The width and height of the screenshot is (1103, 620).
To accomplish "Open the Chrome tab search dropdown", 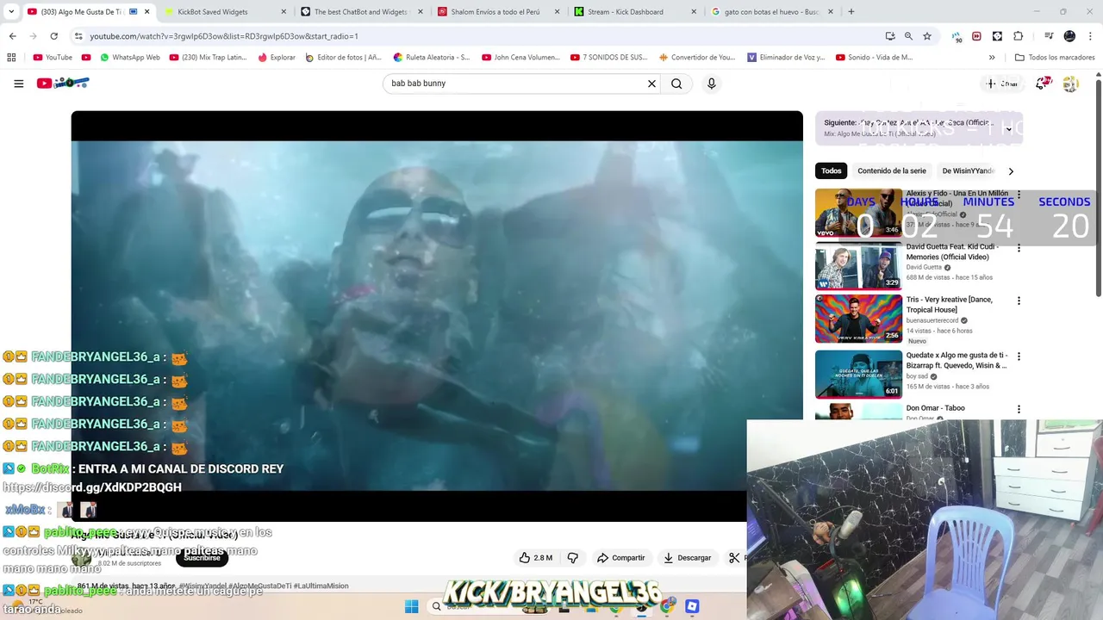I will 11,12.
